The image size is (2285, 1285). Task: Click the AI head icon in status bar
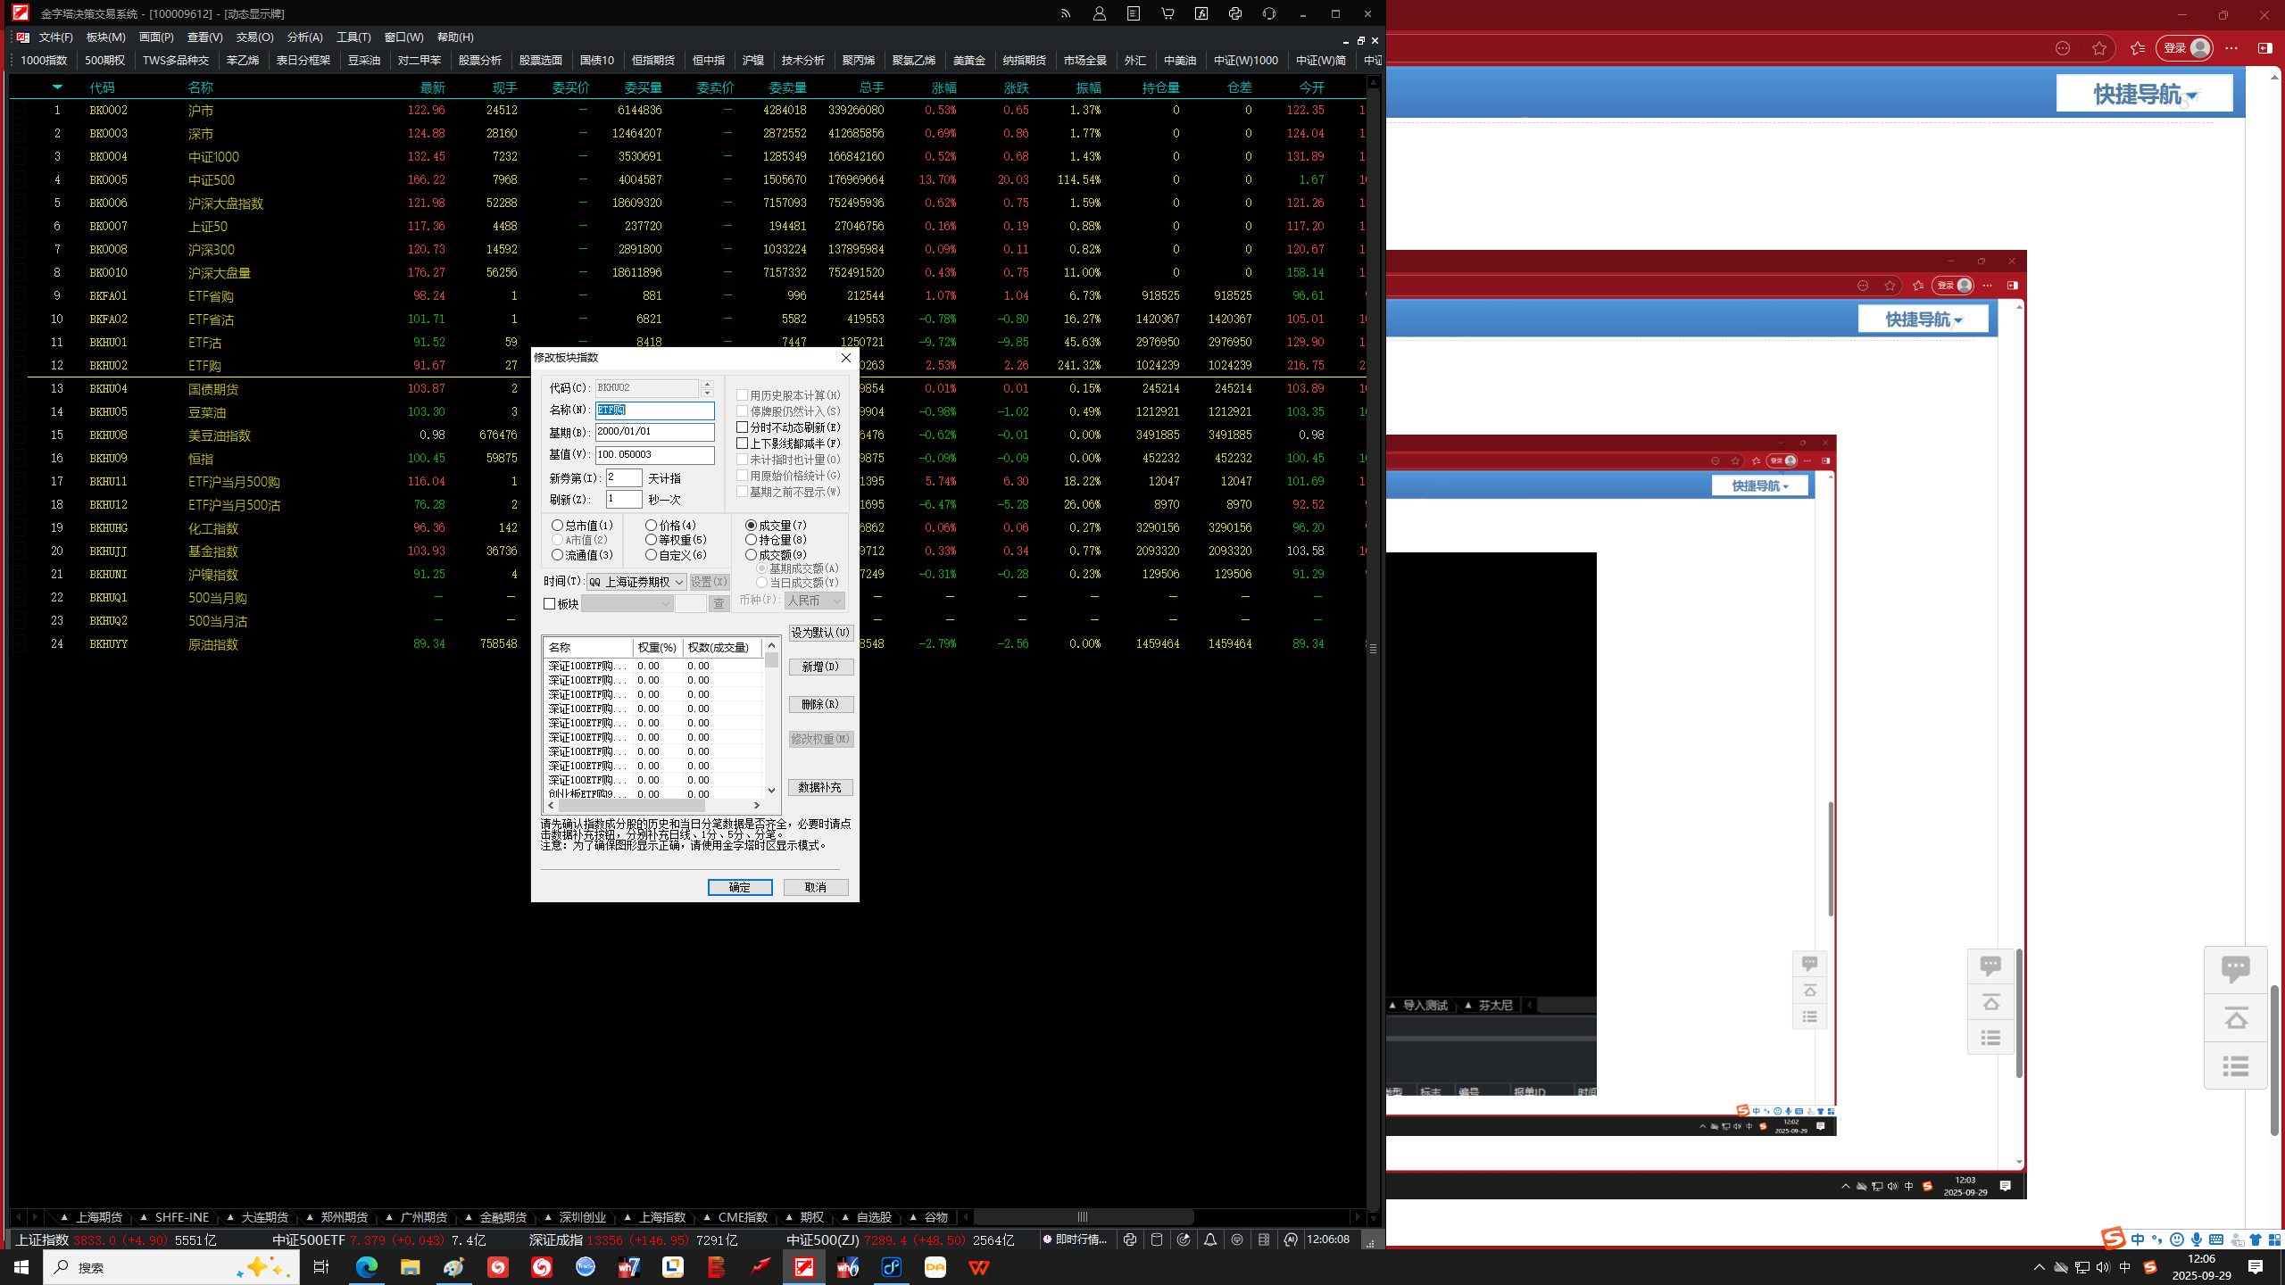[x=1291, y=1239]
